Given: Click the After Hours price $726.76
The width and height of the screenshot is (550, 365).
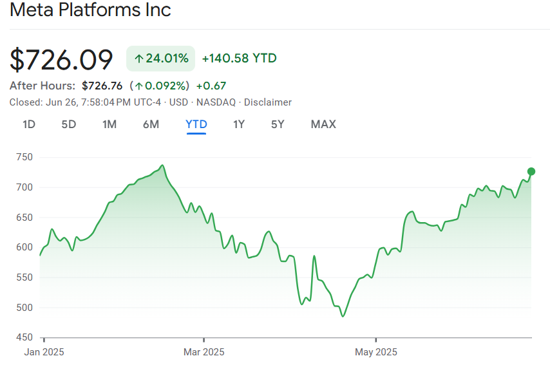Looking at the screenshot, I should tap(102, 86).
